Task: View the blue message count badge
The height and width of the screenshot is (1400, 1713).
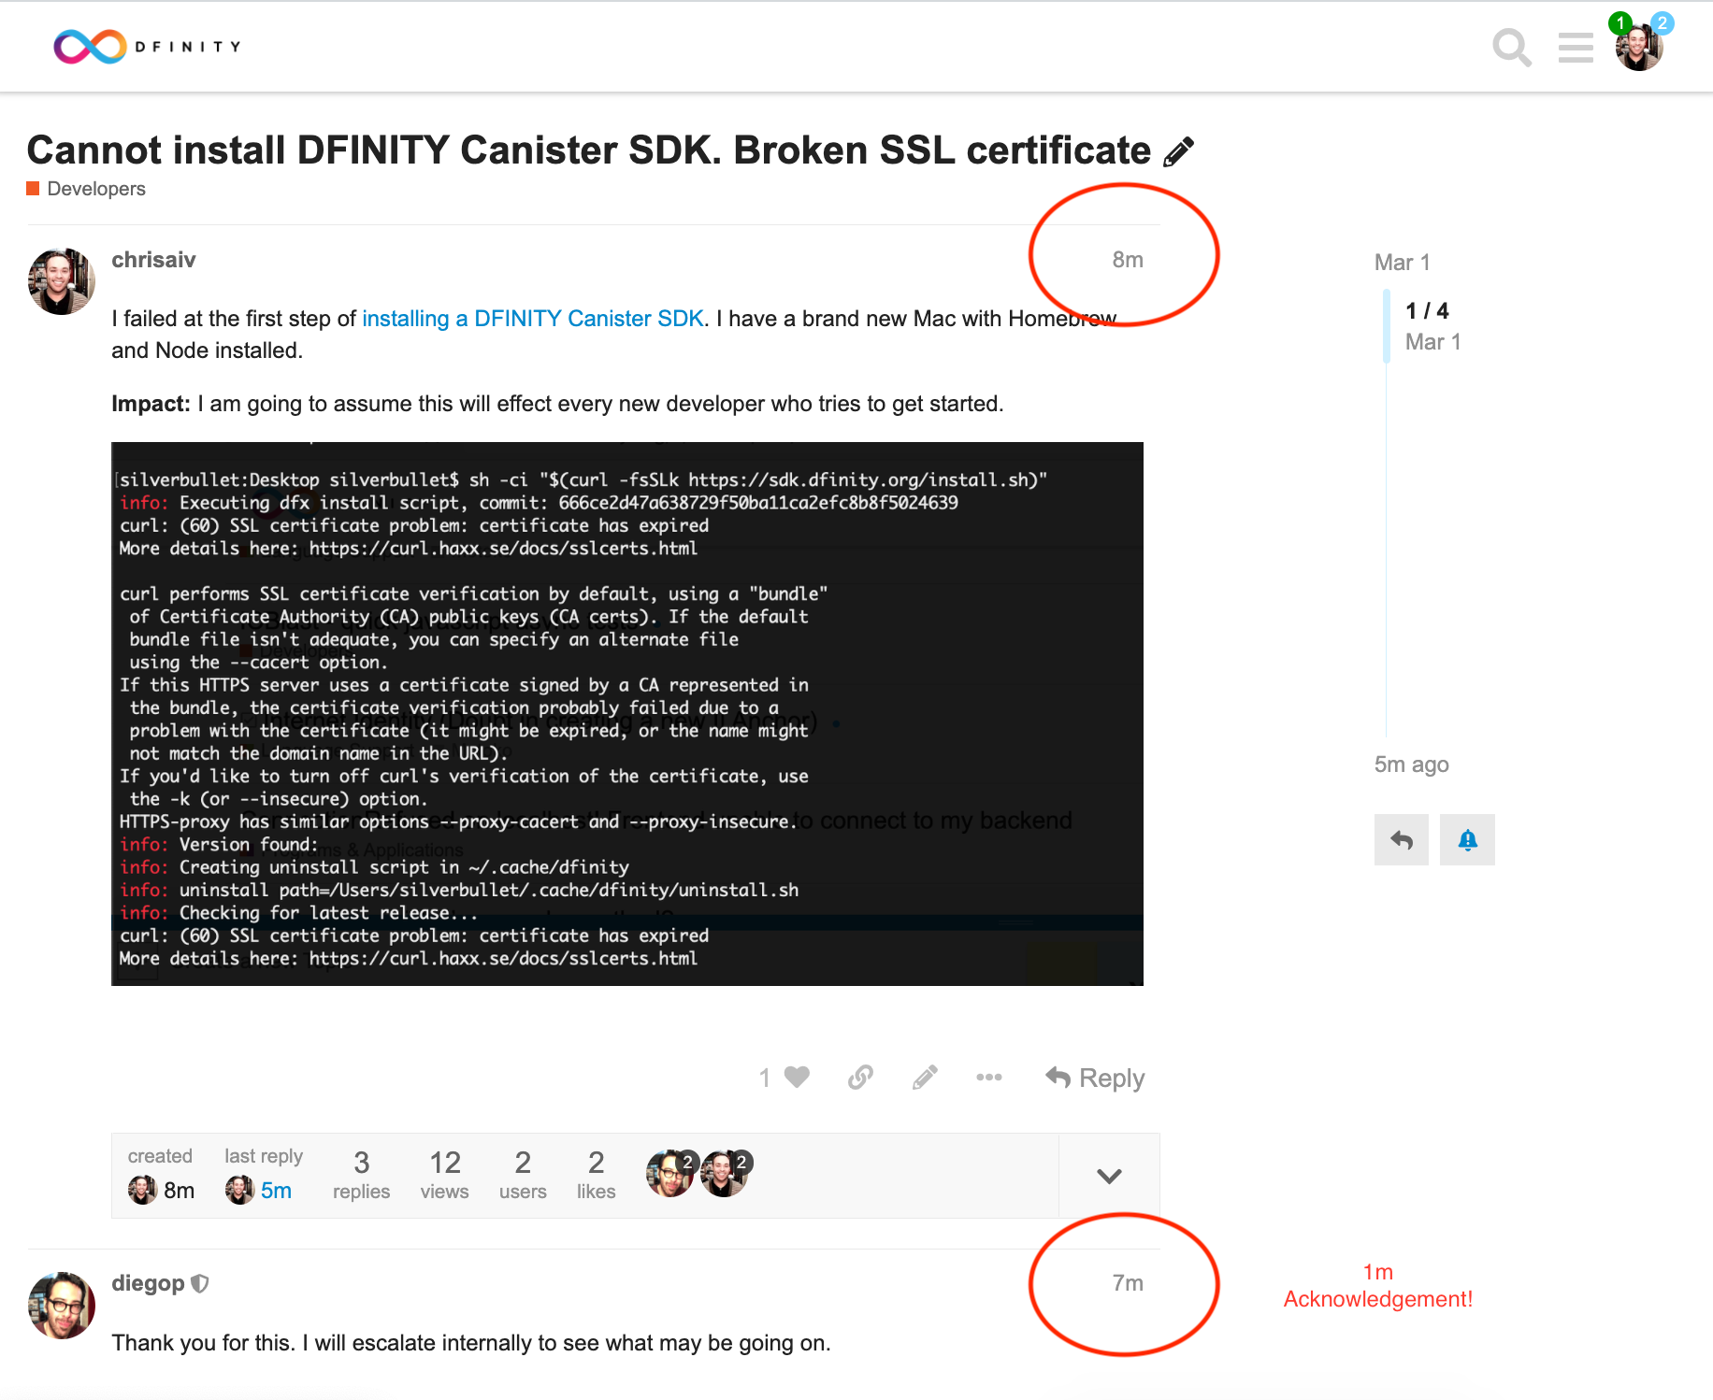Action: (1662, 24)
